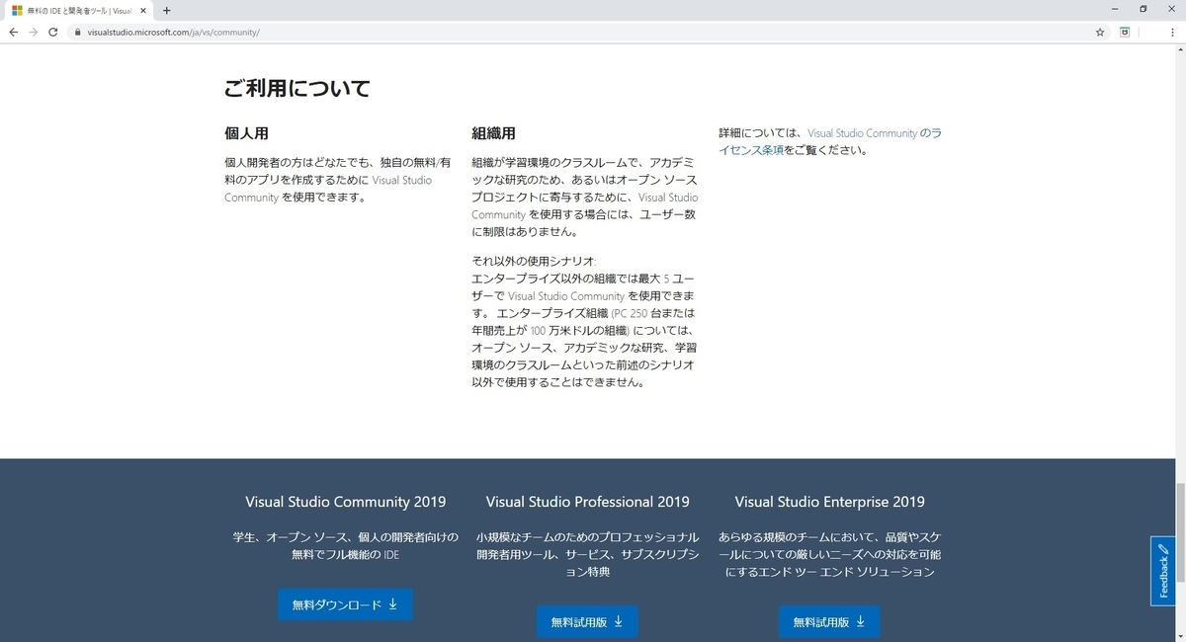This screenshot has width=1186, height=642.
Task: Click the download arrow inside 無料ダウンロード button
Action: click(x=394, y=604)
